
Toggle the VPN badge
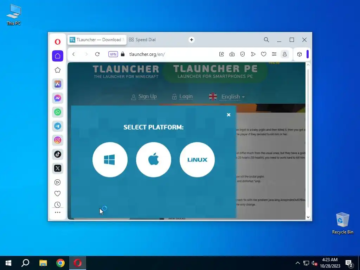(x=113, y=54)
